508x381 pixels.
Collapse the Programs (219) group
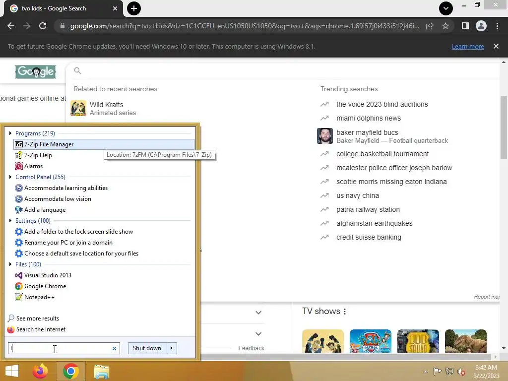click(x=10, y=133)
